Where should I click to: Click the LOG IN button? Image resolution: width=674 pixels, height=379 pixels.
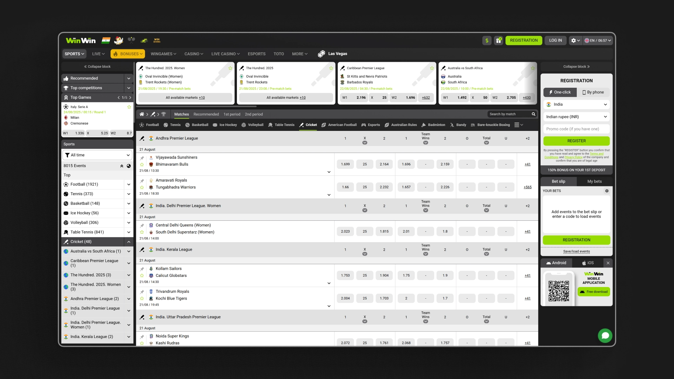[555, 41]
